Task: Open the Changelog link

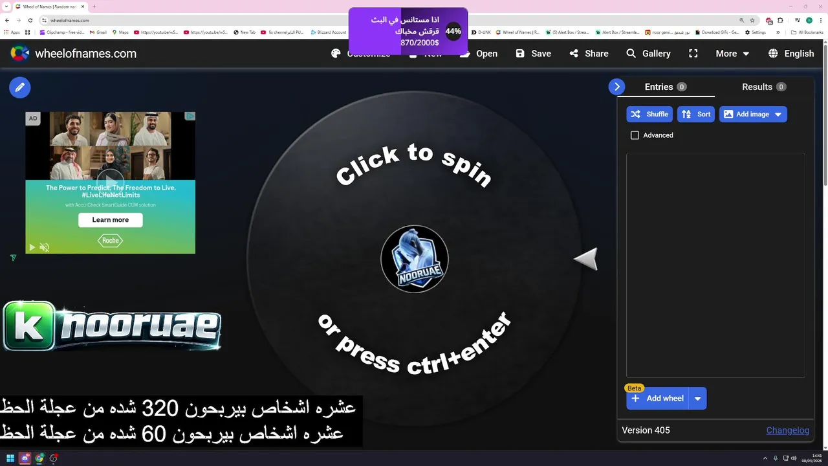Action: tap(788, 430)
